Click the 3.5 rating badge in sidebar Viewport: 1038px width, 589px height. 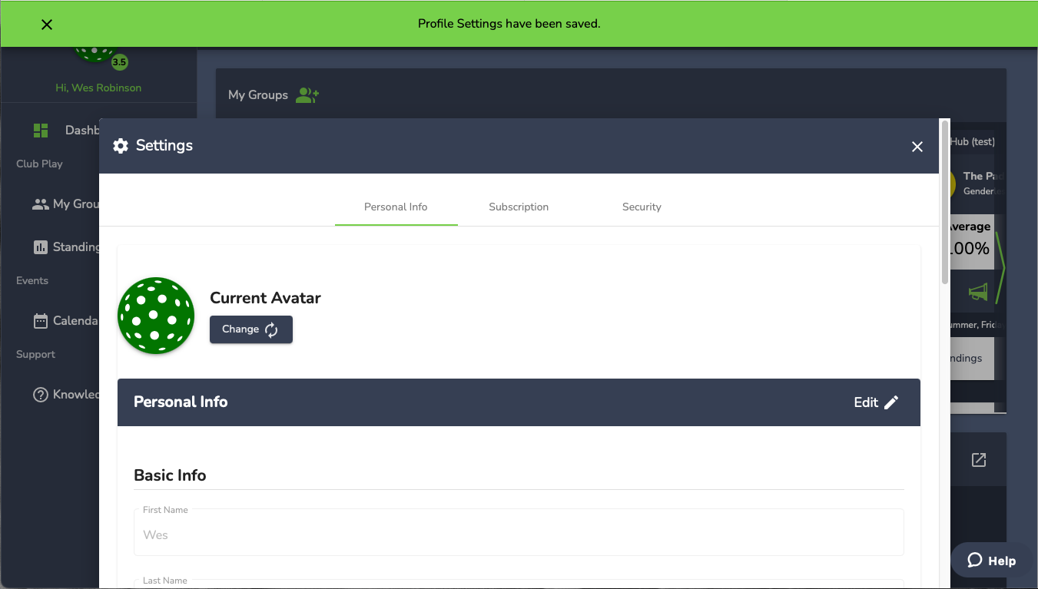119,62
